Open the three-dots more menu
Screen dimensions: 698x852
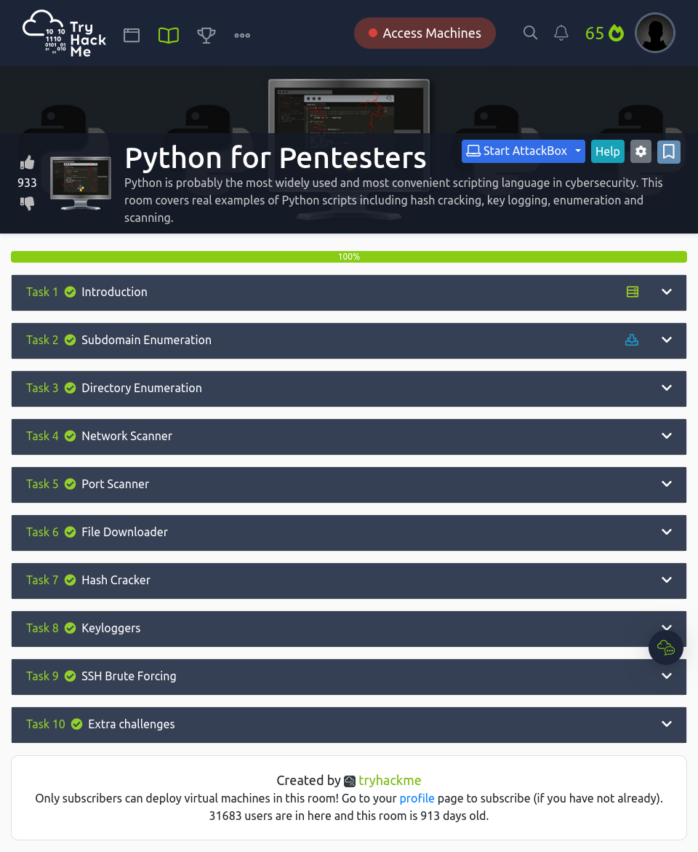pyautogui.click(x=242, y=36)
